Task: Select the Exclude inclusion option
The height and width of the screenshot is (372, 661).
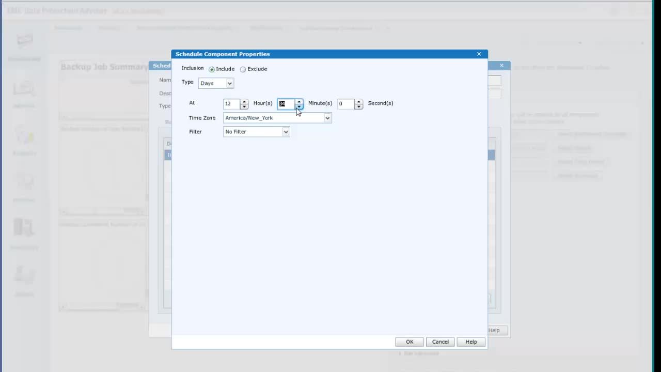Action: [243, 69]
